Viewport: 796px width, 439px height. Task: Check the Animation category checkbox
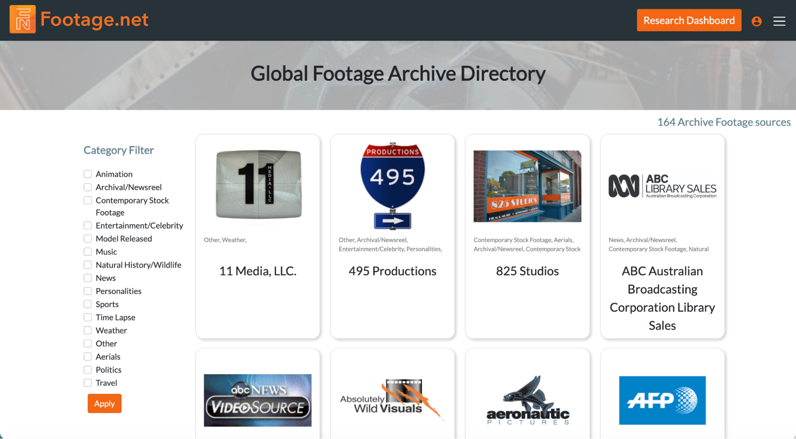pyautogui.click(x=88, y=174)
